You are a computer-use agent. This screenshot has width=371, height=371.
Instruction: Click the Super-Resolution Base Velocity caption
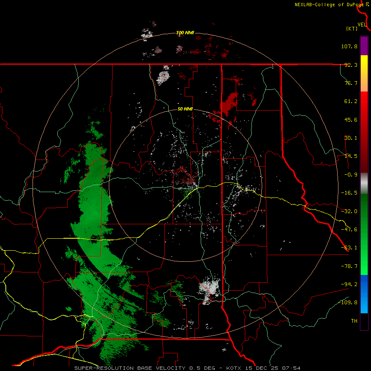coord(187,368)
